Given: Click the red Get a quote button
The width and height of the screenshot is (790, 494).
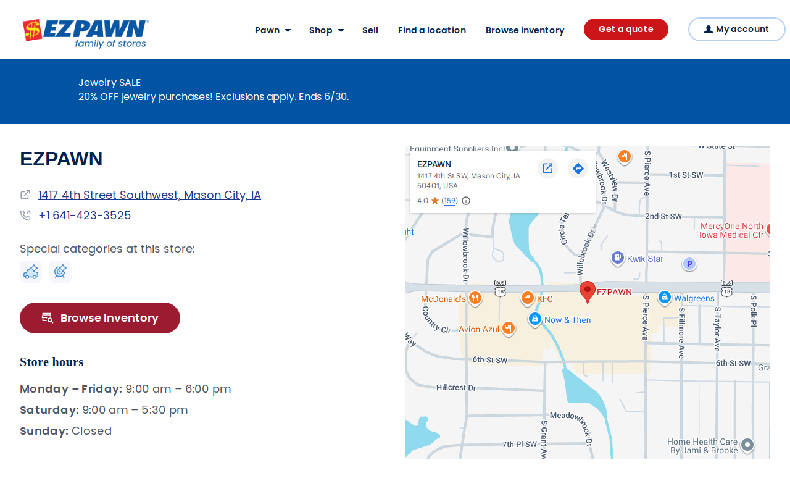Looking at the screenshot, I should click(x=626, y=30).
